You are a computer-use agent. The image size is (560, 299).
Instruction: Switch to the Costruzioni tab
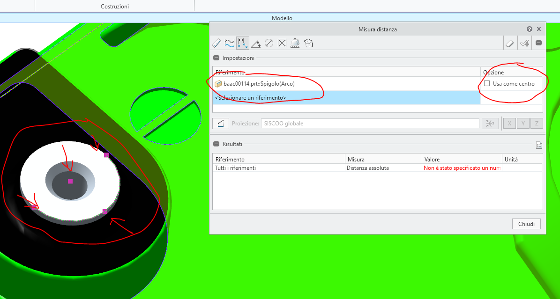point(114,6)
